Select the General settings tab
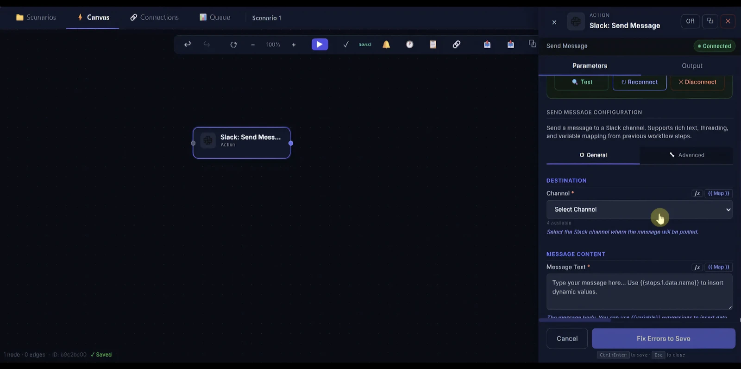This screenshot has height=369, width=741. point(593,155)
